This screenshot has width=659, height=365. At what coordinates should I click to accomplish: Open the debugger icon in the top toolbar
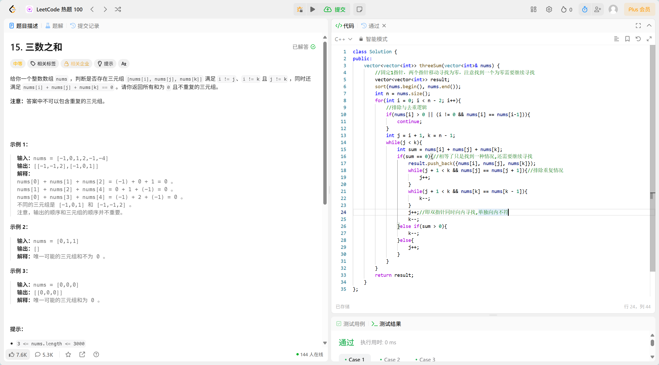tap(300, 10)
